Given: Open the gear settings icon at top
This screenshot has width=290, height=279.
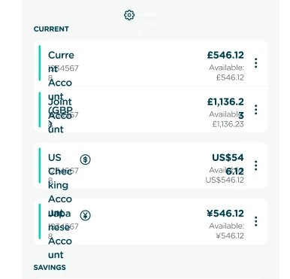Looking at the screenshot, I should tap(129, 15).
